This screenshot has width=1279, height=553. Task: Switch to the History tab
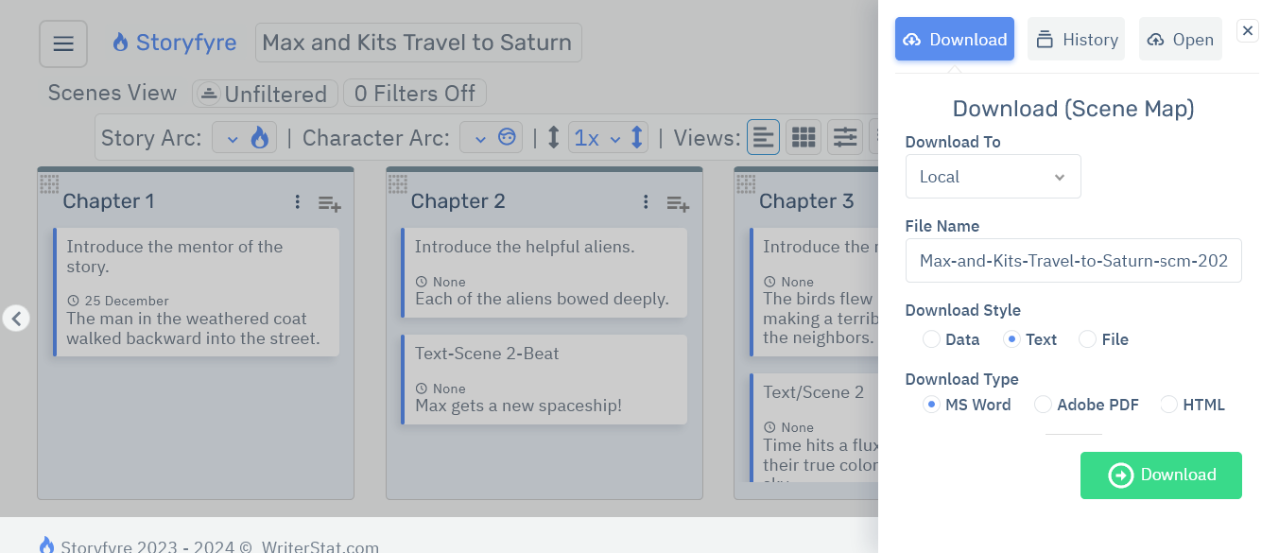click(x=1076, y=40)
